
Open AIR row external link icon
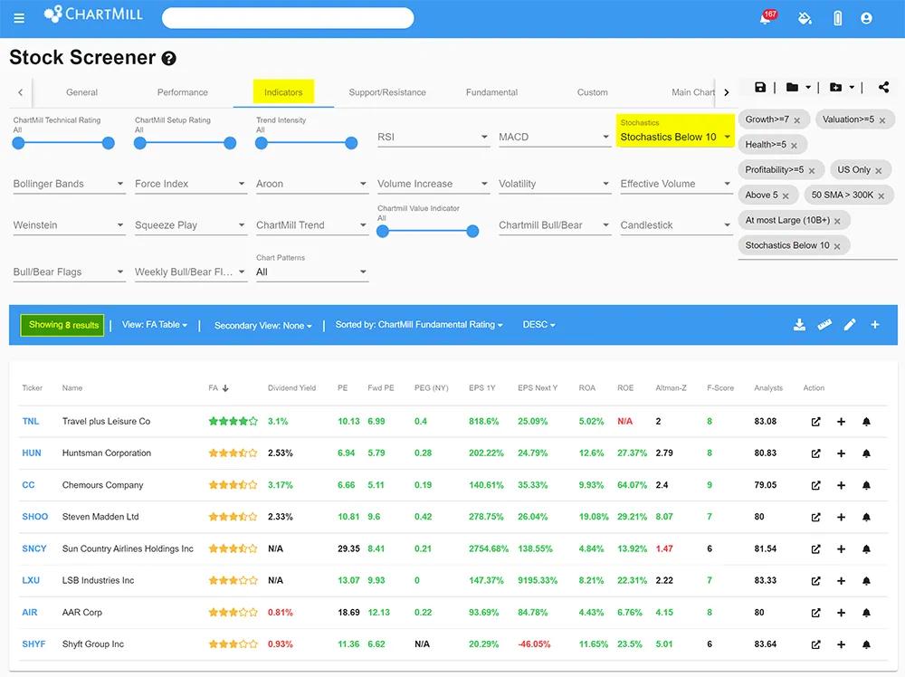(815, 613)
